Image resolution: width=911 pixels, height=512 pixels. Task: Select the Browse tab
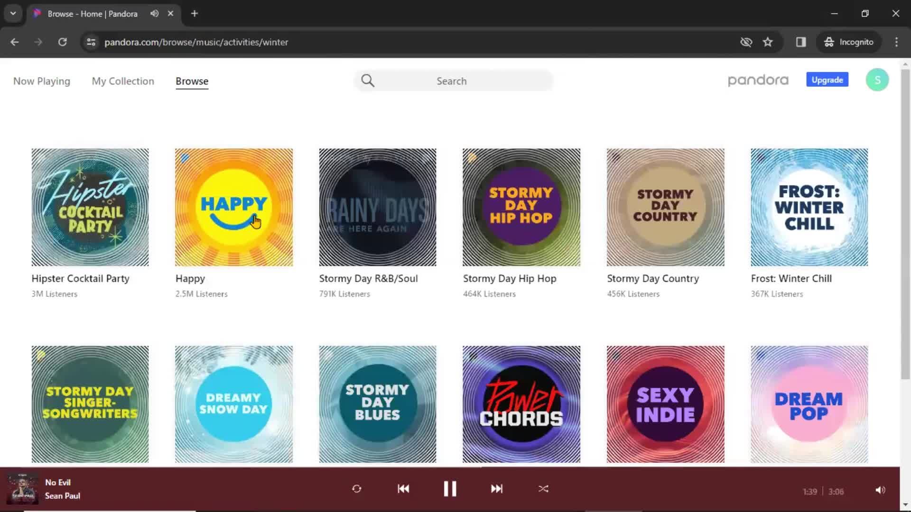192,81
